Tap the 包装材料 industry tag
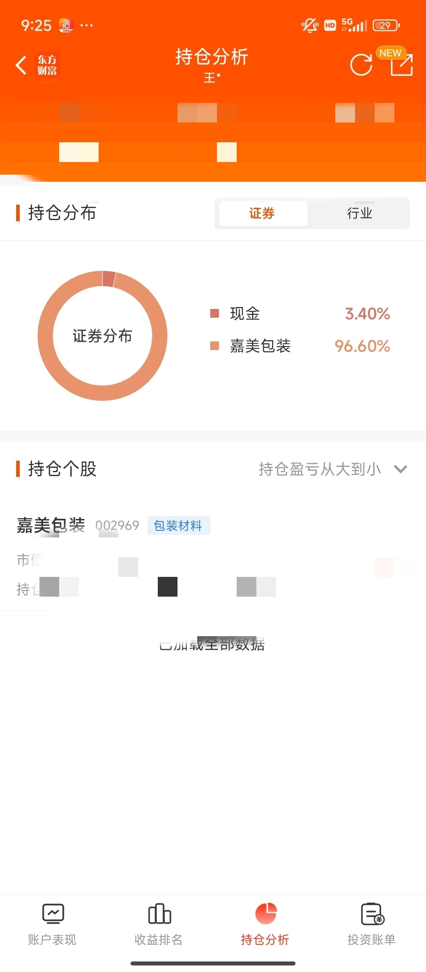 pos(179,526)
